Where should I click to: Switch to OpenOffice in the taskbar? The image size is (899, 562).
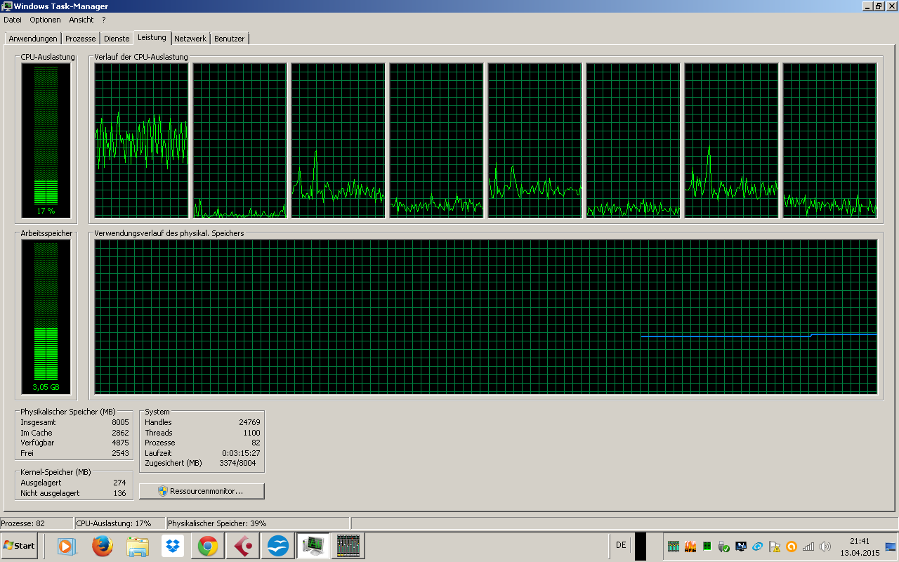pyautogui.click(x=278, y=546)
